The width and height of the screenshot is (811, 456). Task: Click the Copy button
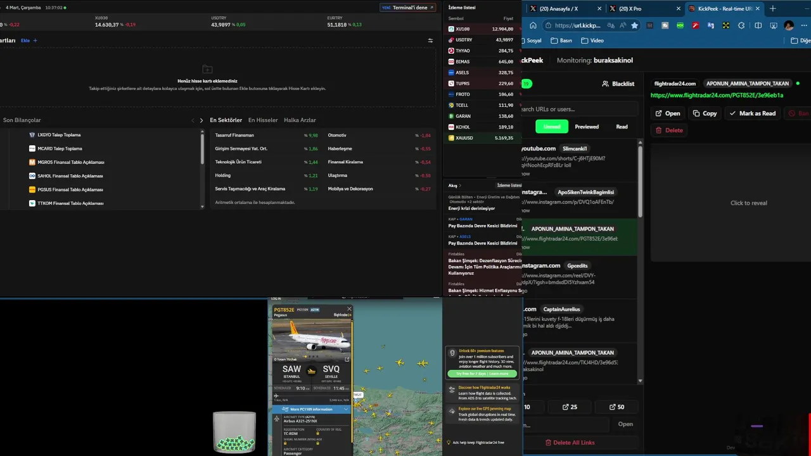[705, 113]
